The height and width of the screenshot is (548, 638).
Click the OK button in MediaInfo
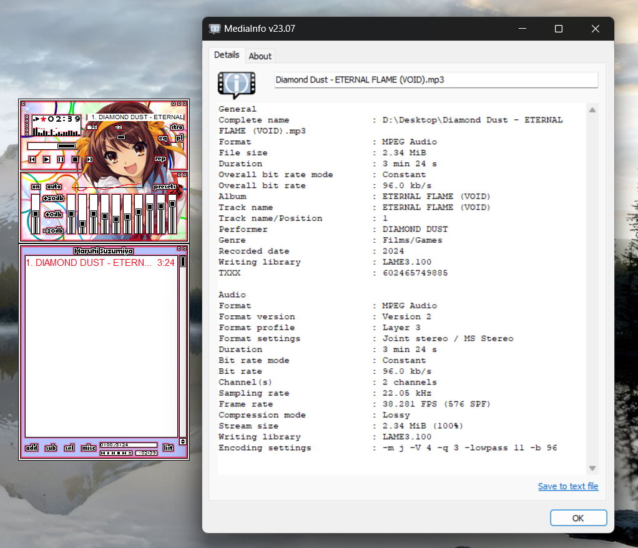[578, 518]
